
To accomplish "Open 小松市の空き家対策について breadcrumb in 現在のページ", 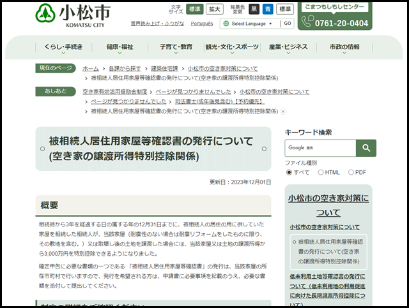I will tap(222, 69).
